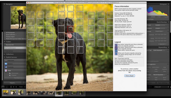Viewport: 171px width, 98px height.
Task: Select the Flickr publish service icon
Action: point(6,71)
